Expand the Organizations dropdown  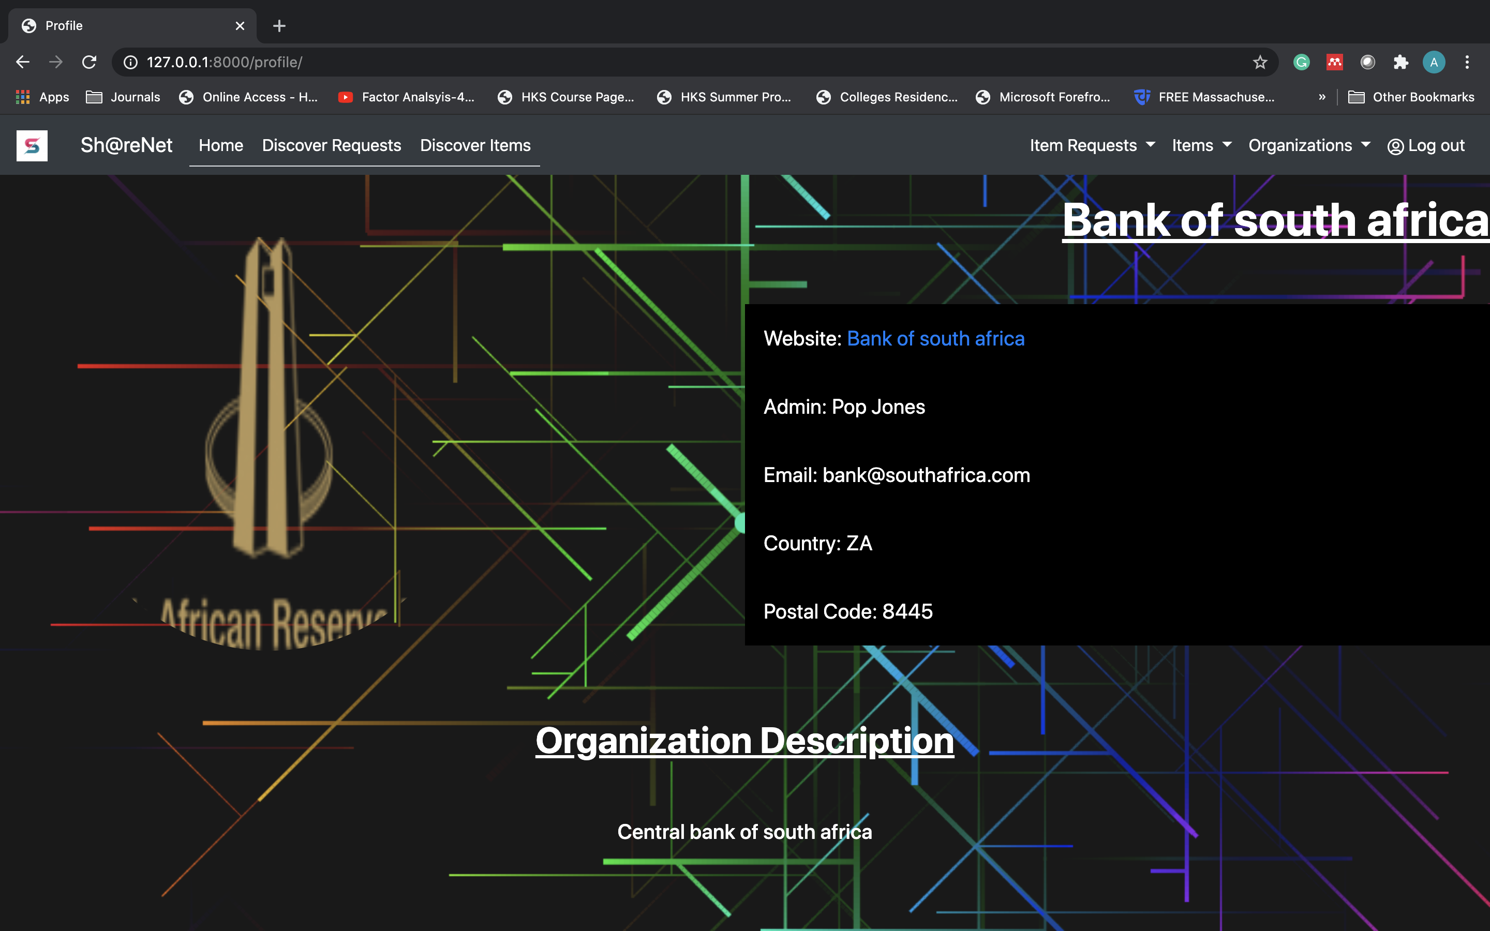coord(1308,146)
